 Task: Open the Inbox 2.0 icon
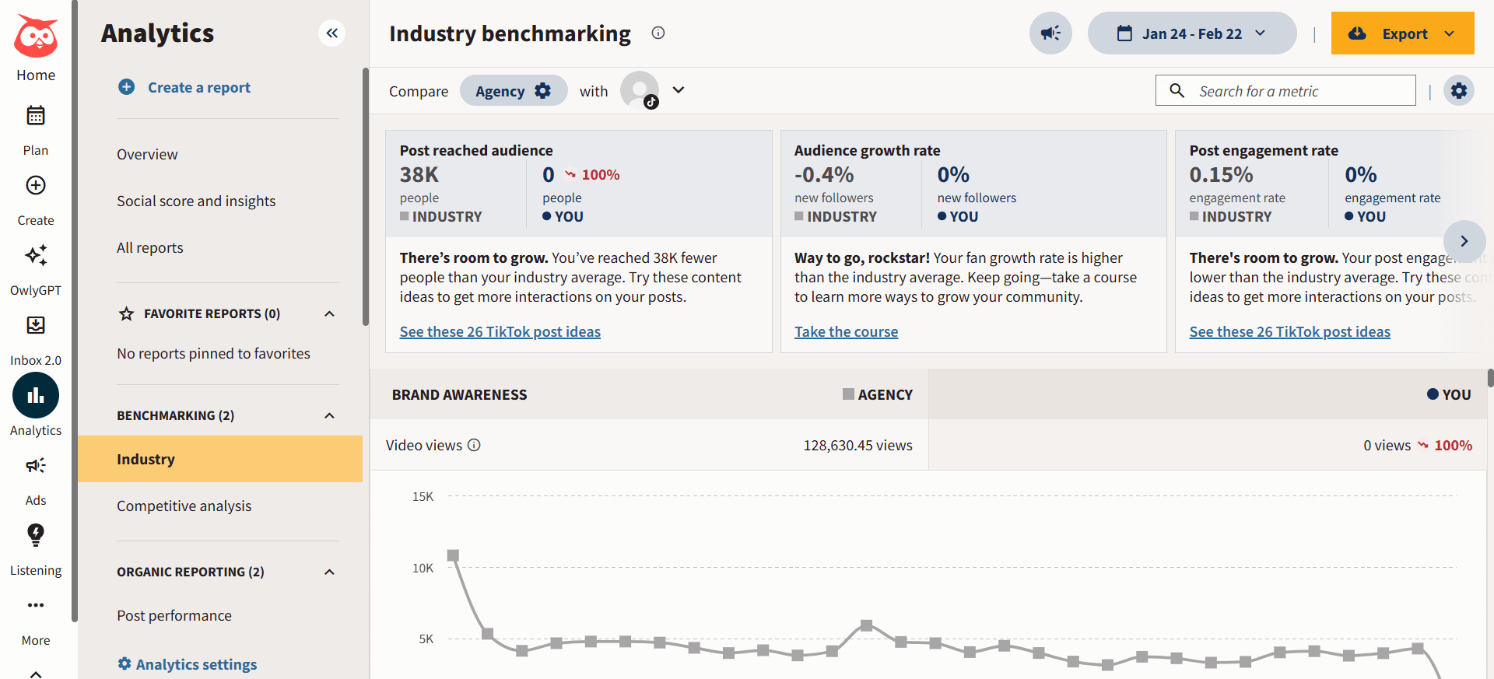click(x=36, y=325)
